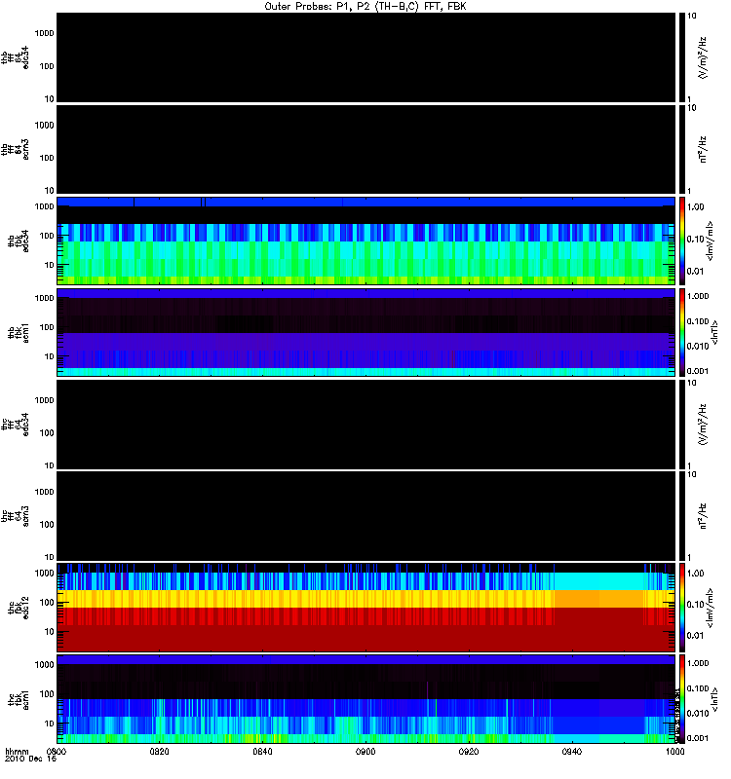Screen dimensions: 731x779
Task: Click the "10" y-axis tick of thc fbk scm1 panel
Action: pos(49,723)
